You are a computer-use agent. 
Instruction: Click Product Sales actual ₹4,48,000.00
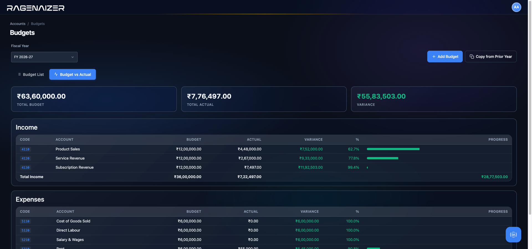tap(249, 149)
